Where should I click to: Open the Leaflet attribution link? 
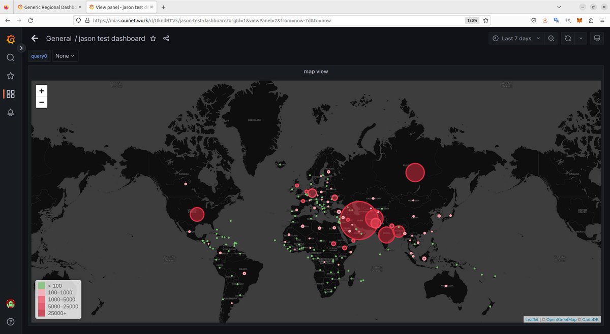[x=532, y=320]
